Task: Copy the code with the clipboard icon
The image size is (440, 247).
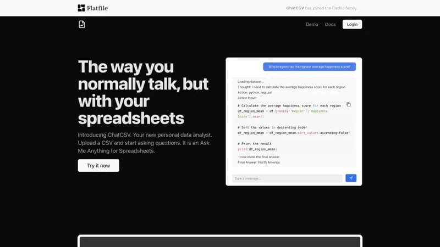Action: tap(349, 105)
